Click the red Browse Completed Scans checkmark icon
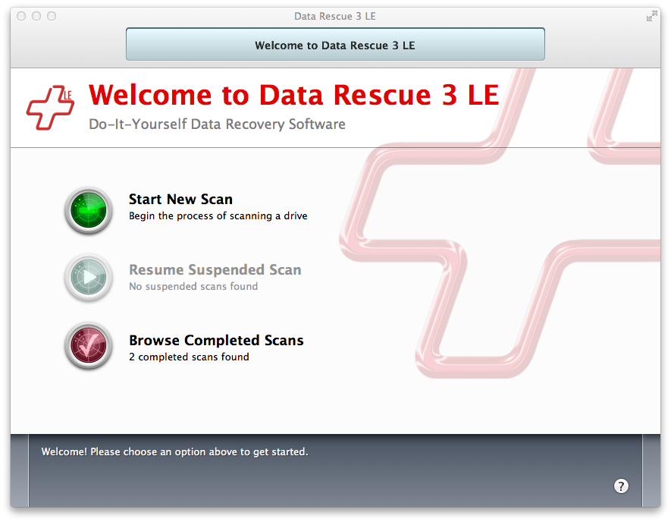The width and height of the screenshot is (671, 522). click(x=89, y=345)
